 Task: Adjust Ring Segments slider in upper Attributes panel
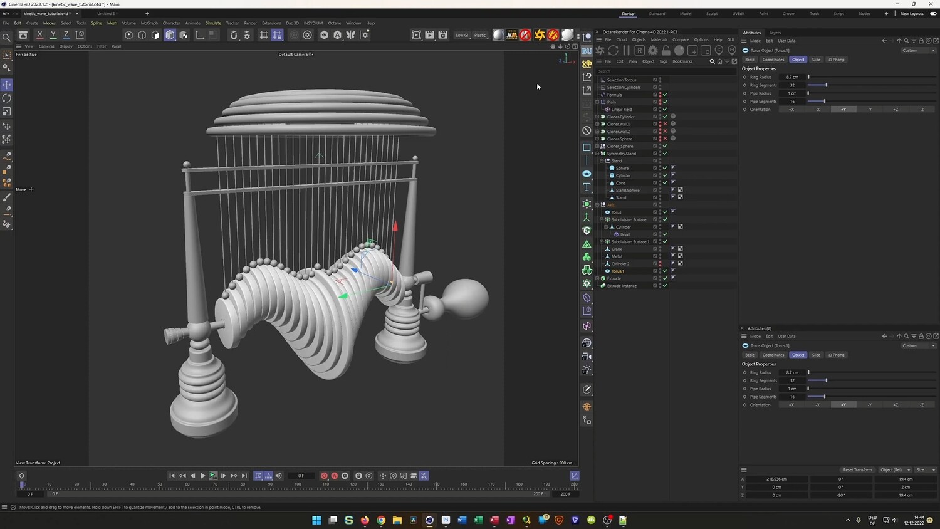tap(872, 85)
